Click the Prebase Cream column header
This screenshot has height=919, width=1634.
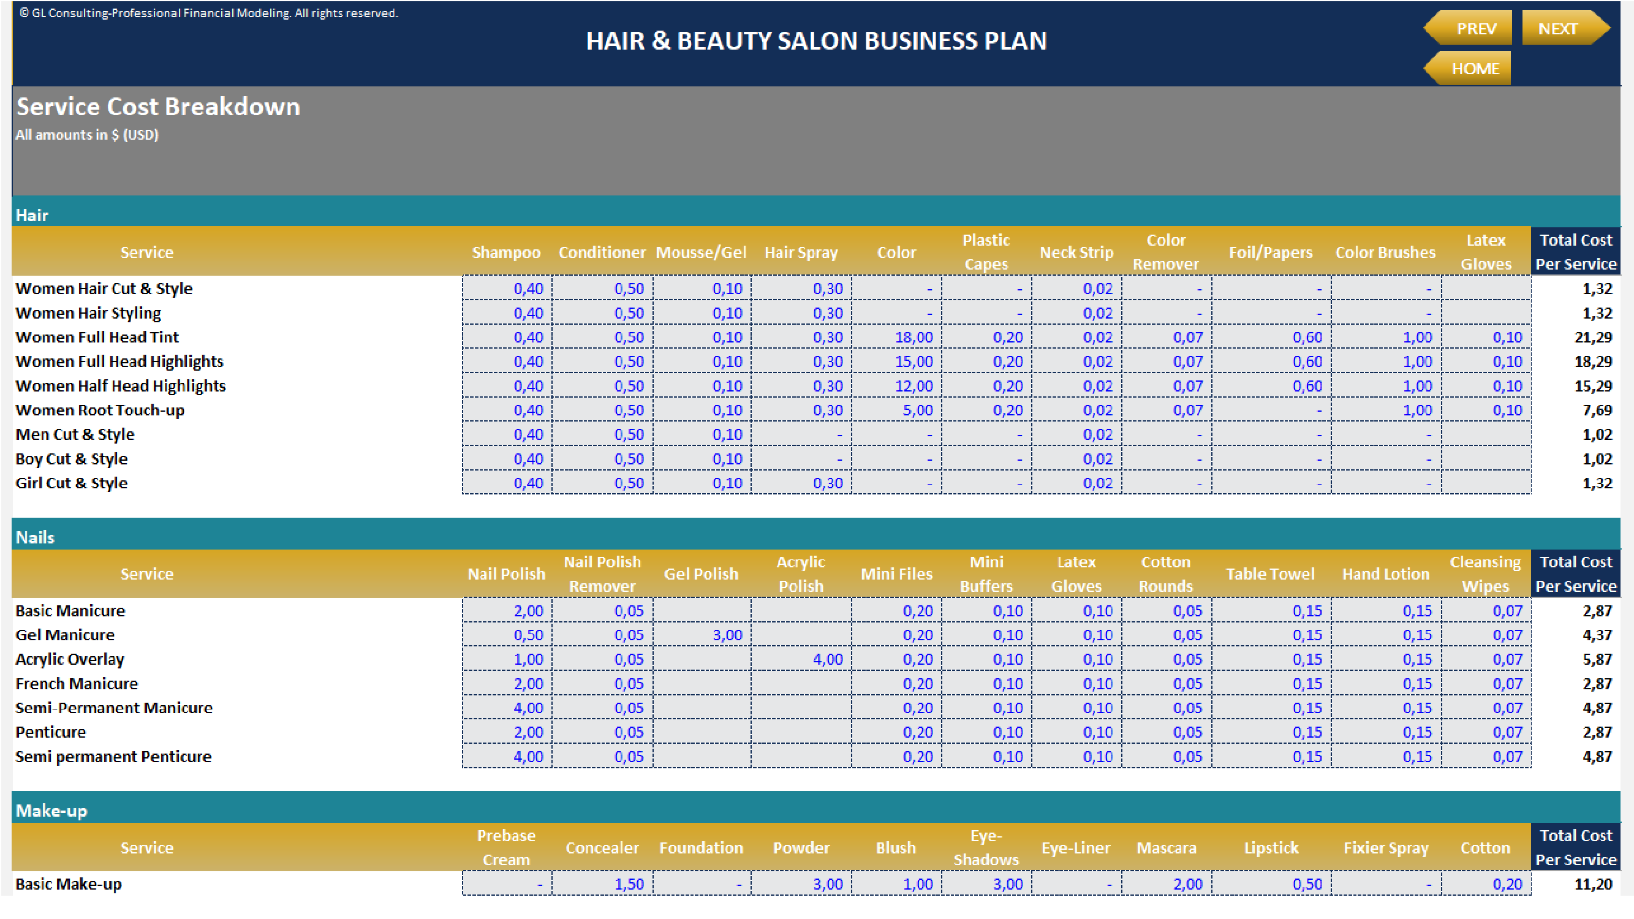click(x=506, y=847)
